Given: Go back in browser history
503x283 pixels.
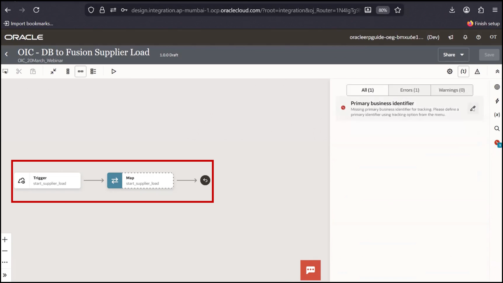Looking at the screenshot, I should tap(8, 10).
